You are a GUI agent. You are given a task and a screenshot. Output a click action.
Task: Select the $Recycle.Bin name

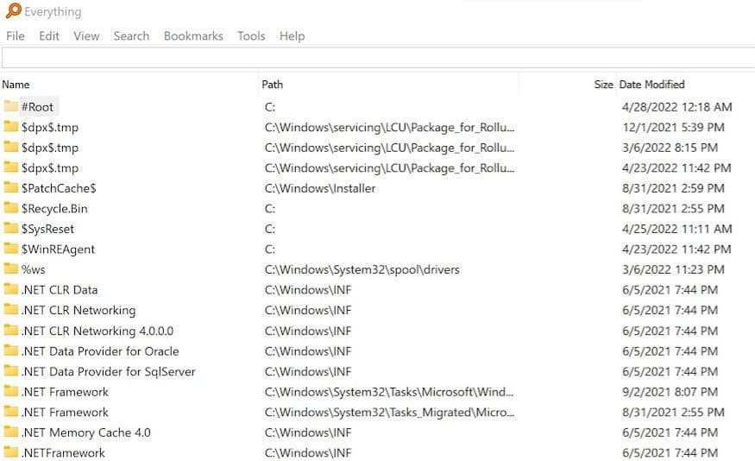[x=54, y=209]
